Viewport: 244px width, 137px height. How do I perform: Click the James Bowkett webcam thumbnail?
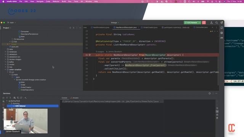[26, 121]
